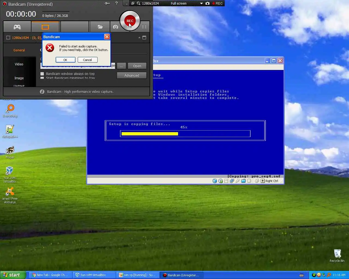Click the camera screenshot icon in Bandicam

116,27
